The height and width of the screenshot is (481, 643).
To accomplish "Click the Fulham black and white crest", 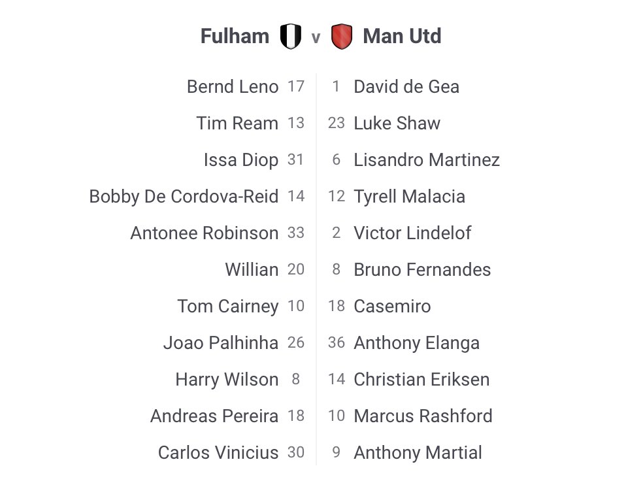I will tap(291, 37).
